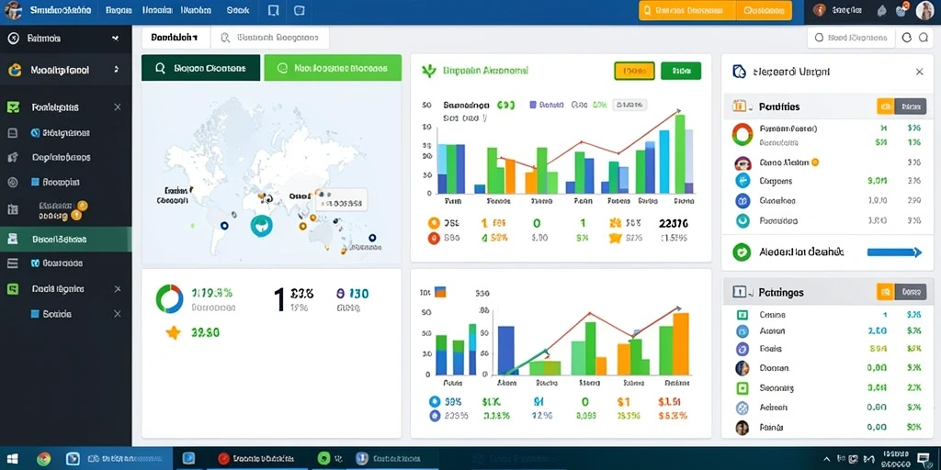941x470 pixels.
Task: Open the user avatar at top right
Action: 924,10
